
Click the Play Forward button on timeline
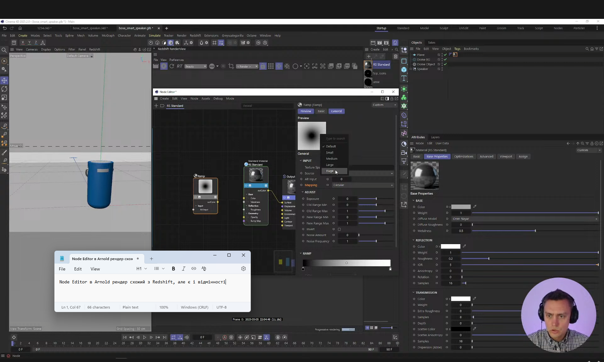tap(144, 337)
